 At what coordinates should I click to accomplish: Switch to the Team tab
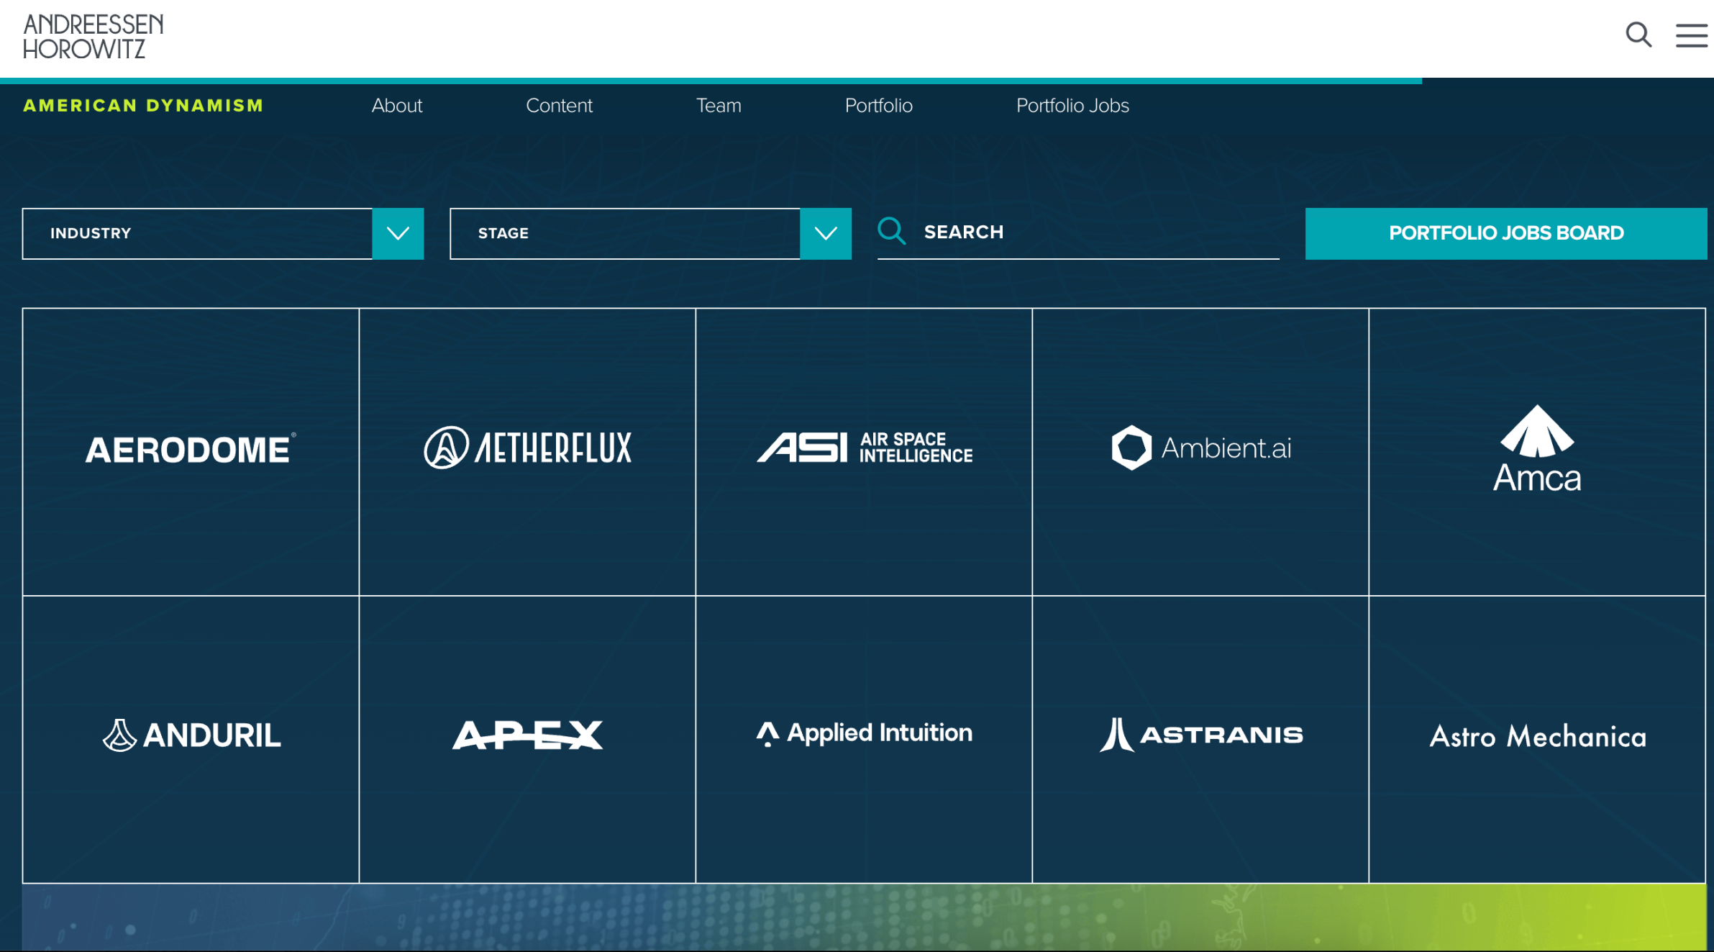click(x=718, y=106)
